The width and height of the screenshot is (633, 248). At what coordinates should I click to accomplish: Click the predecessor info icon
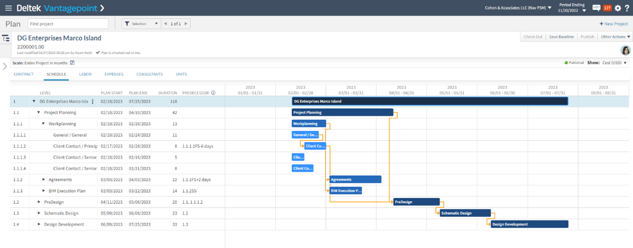(x=213, y=93)
